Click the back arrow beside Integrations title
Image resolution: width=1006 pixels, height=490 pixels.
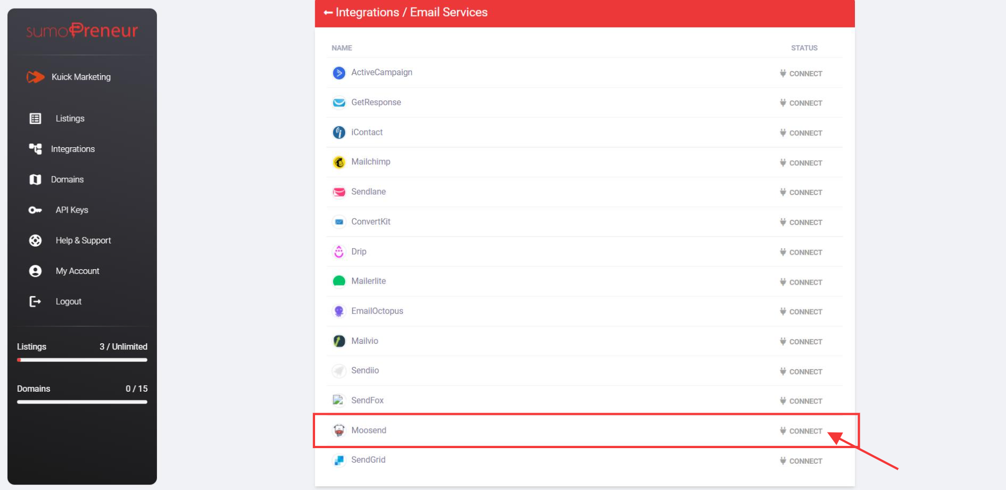(328, 12)
